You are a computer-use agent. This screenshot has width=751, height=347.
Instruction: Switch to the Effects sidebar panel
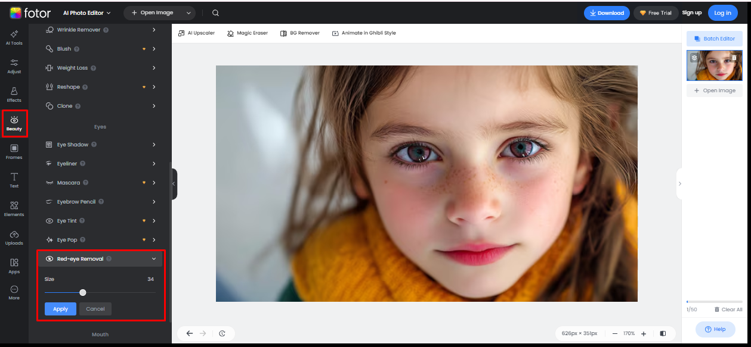[14, 94]
